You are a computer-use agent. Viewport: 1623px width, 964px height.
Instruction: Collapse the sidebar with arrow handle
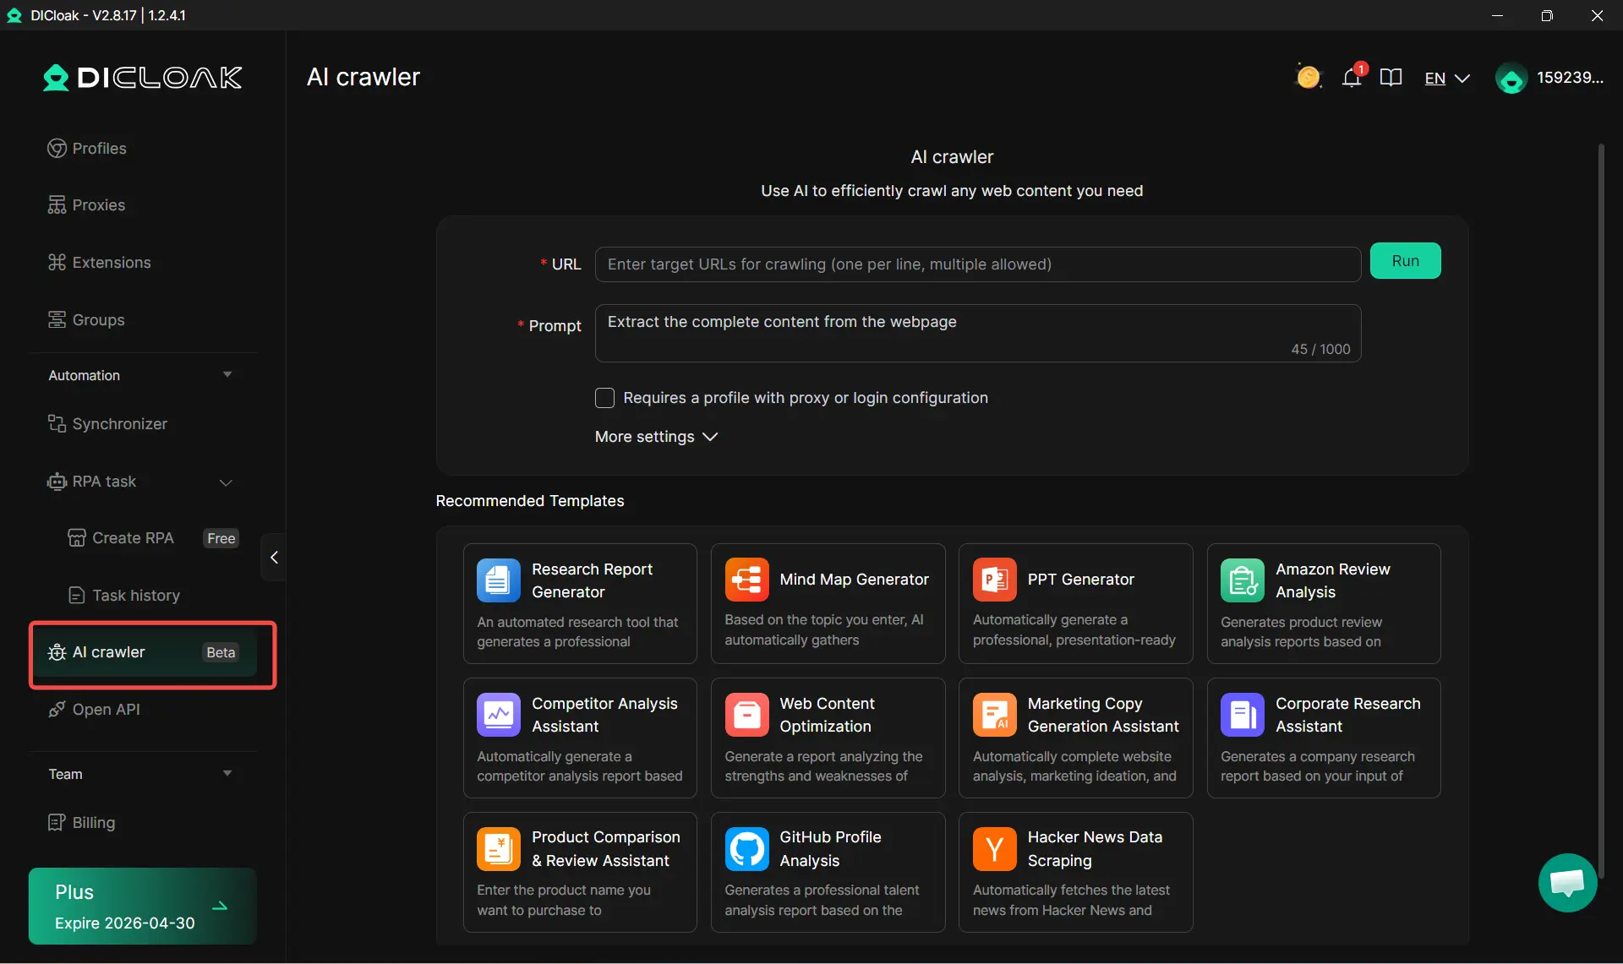pos(274,558)
